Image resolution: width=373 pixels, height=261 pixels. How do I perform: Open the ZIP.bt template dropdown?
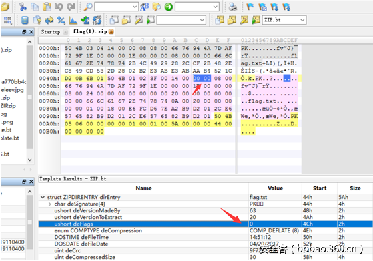tap(302, 20)
